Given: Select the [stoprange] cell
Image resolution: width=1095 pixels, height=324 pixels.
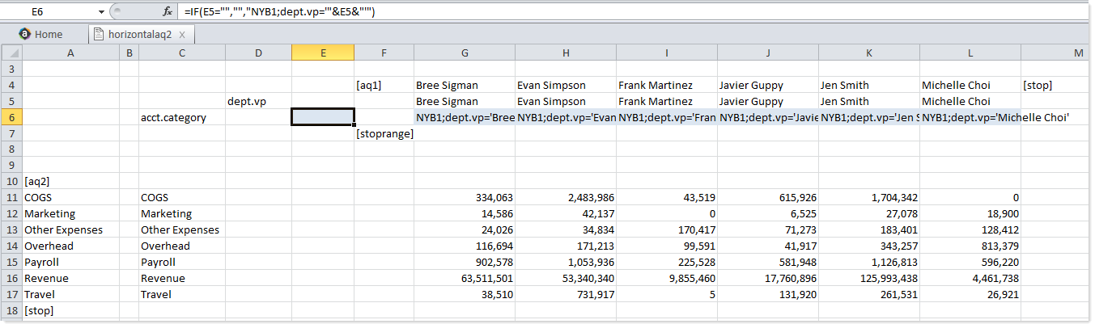Looking at the screenshot, I should coord(384,133).
